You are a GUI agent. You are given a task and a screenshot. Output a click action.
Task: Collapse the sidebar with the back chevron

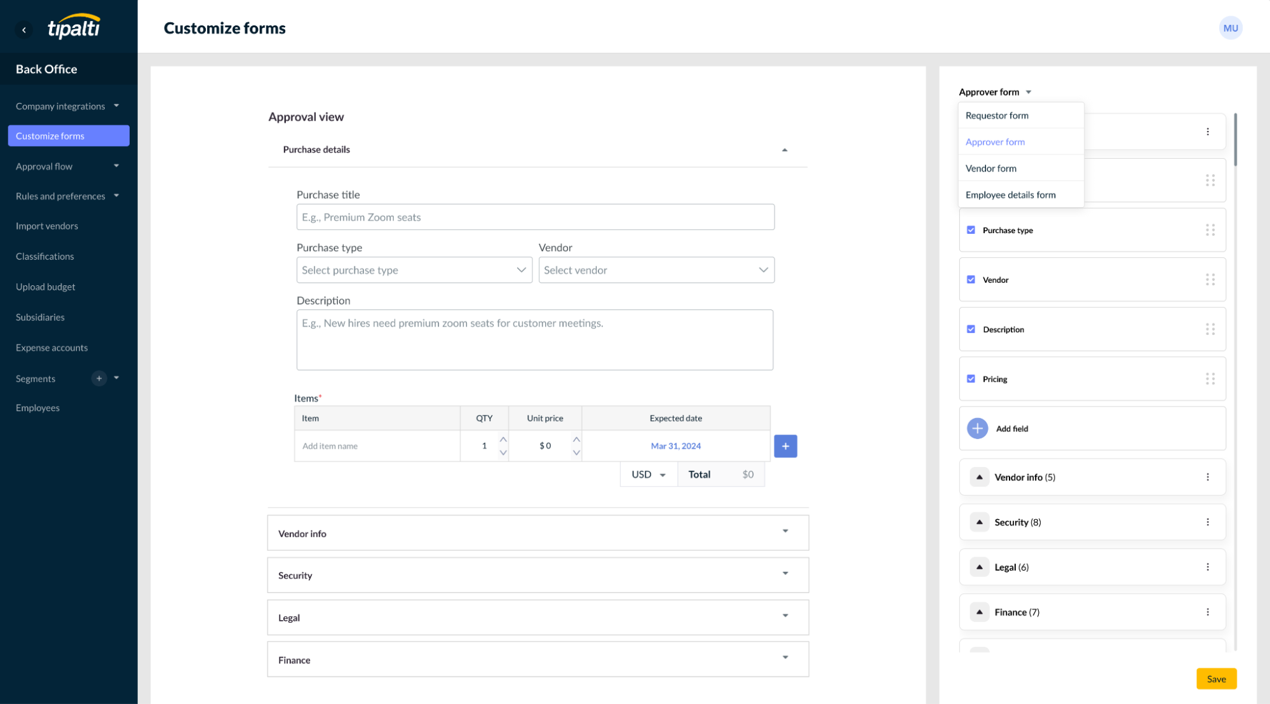[x=24, y=29]
